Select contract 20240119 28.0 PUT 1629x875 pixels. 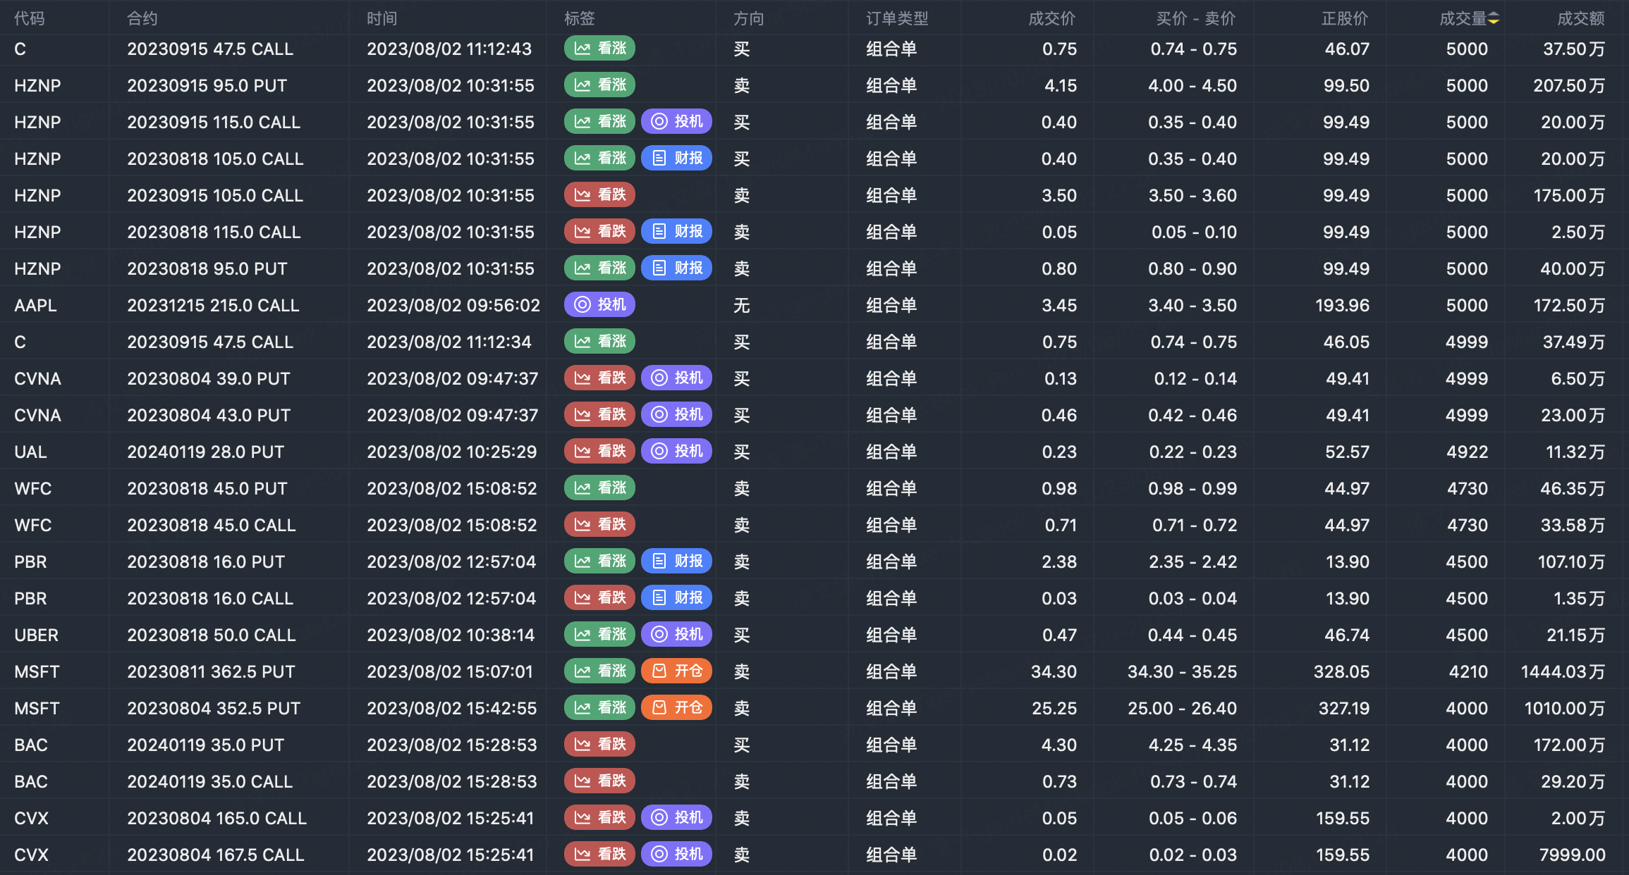point(205,452)
